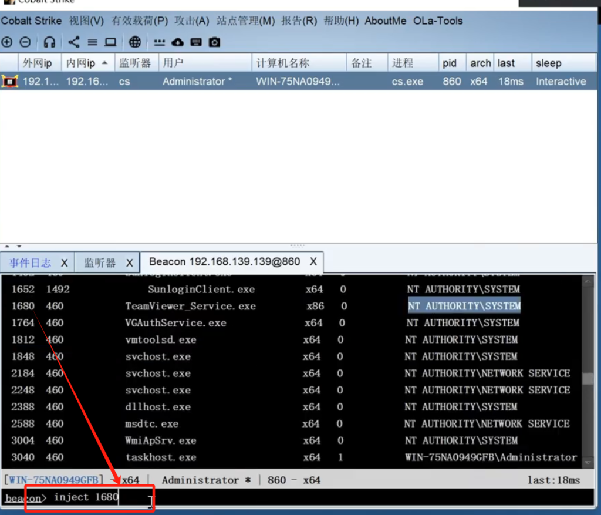Sort by 备注 column header

(x=367, y=63)
